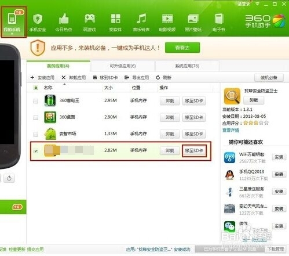The image size is (289, 256).
Task: Click the green 看看去 button
Action: pos(182,48)
